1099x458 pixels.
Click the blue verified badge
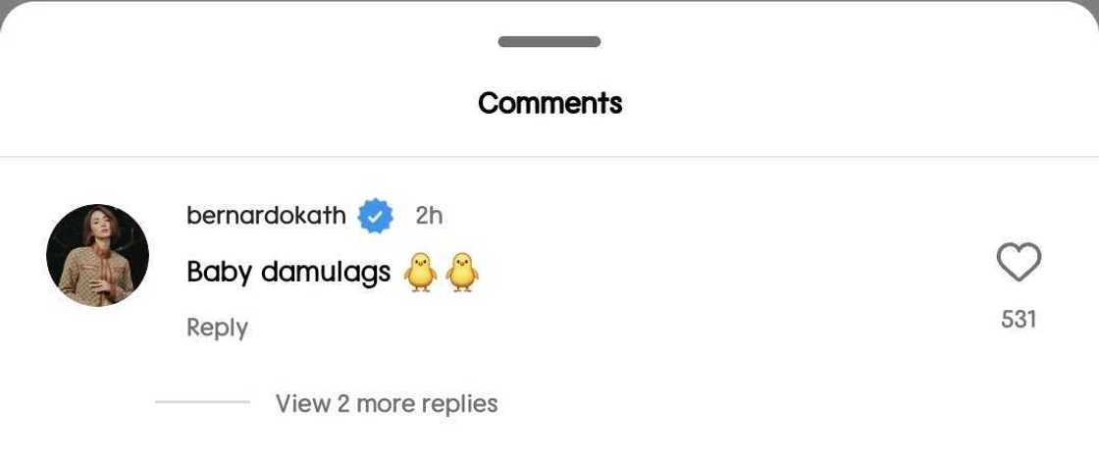[375, 216]
